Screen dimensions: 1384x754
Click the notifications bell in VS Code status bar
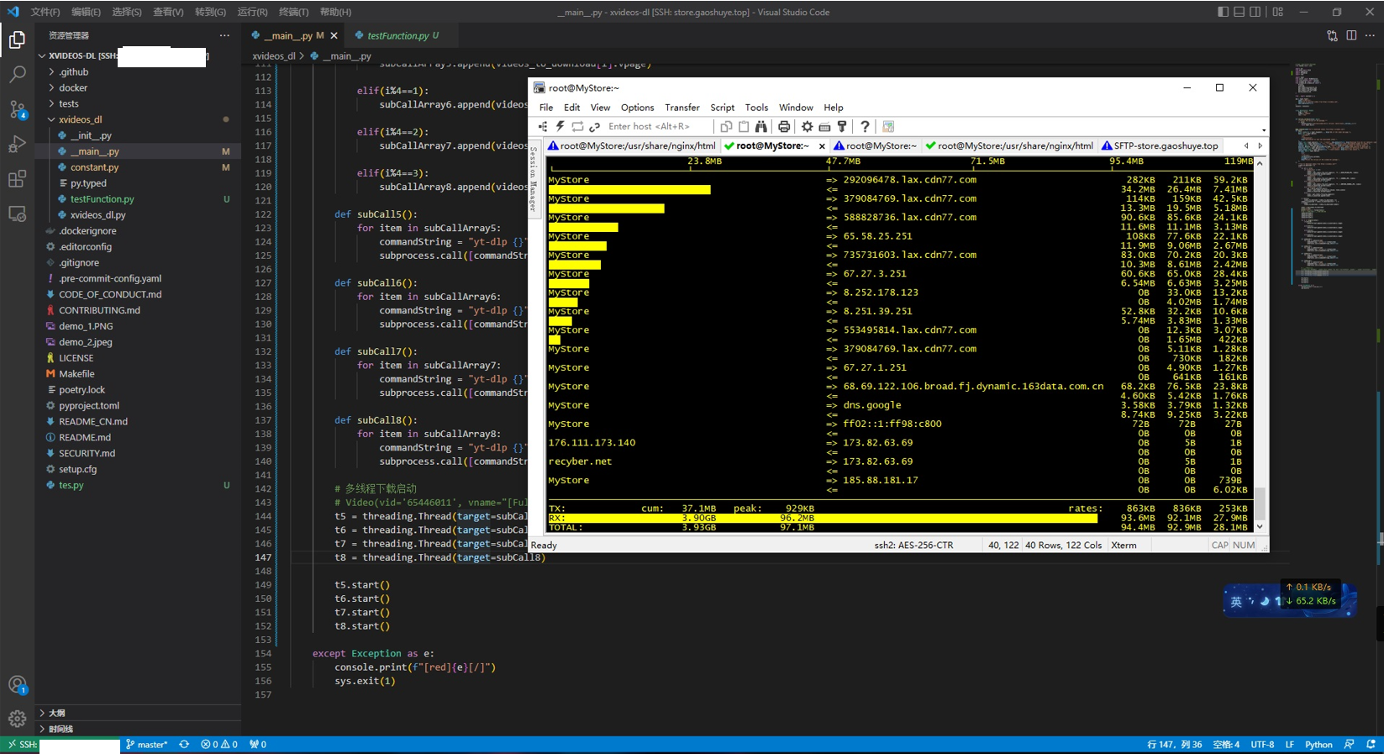(x=1371, y=745)
